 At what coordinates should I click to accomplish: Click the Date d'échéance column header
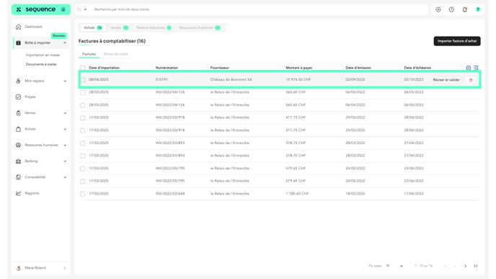[417, 68]
